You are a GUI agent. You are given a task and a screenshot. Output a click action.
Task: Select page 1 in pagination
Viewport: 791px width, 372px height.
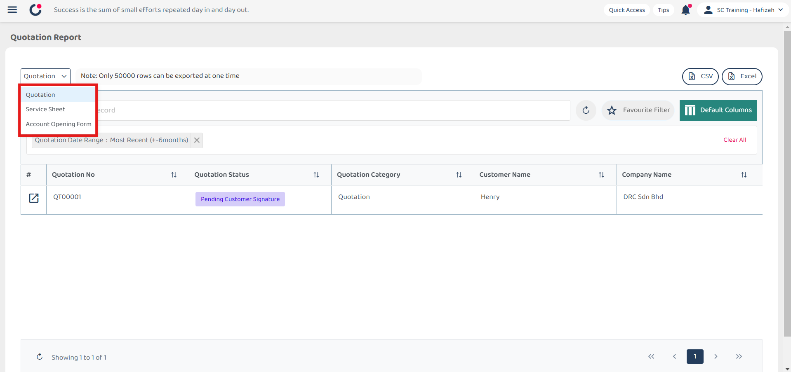(x=695, y=357)
